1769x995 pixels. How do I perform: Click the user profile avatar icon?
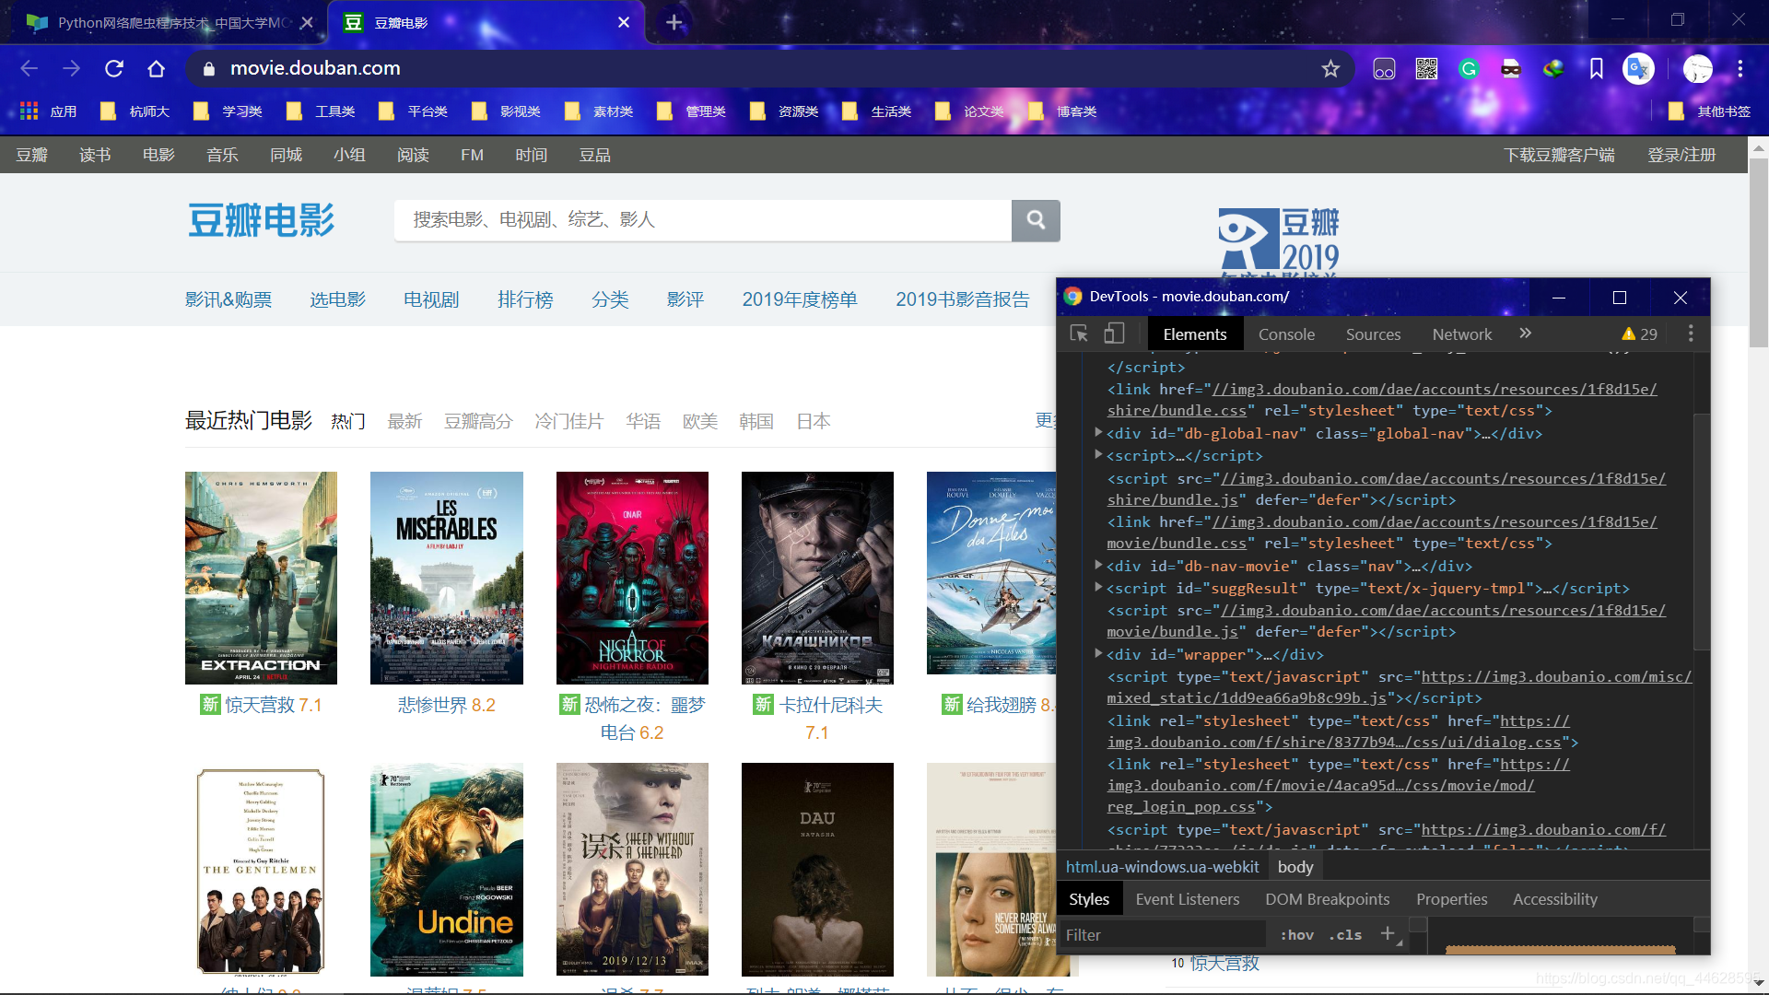(1697, 68)
